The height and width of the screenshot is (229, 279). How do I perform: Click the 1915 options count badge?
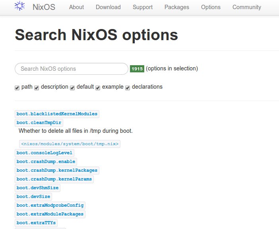tap(137, 69)
